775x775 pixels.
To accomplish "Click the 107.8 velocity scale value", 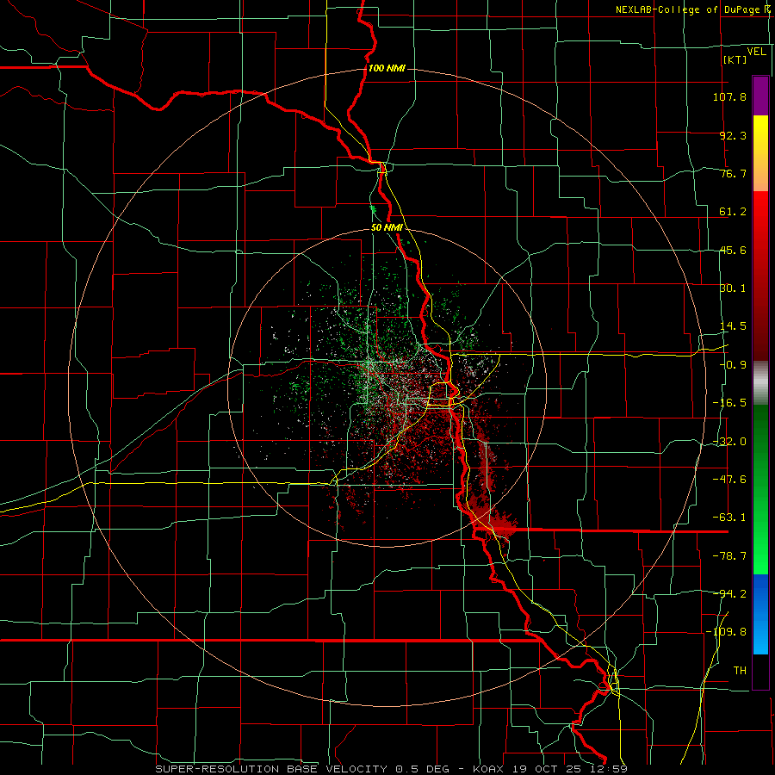I will [729, 96].
